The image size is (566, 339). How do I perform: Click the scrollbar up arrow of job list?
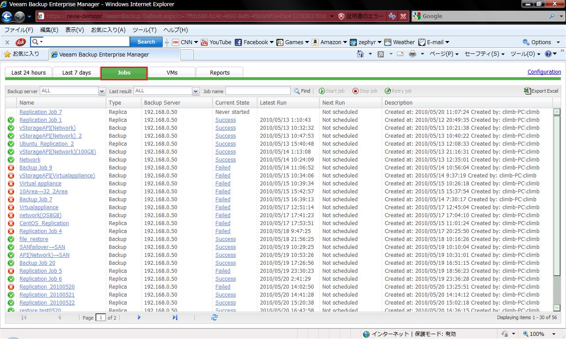pyautogui.click(x=557, y=112)
